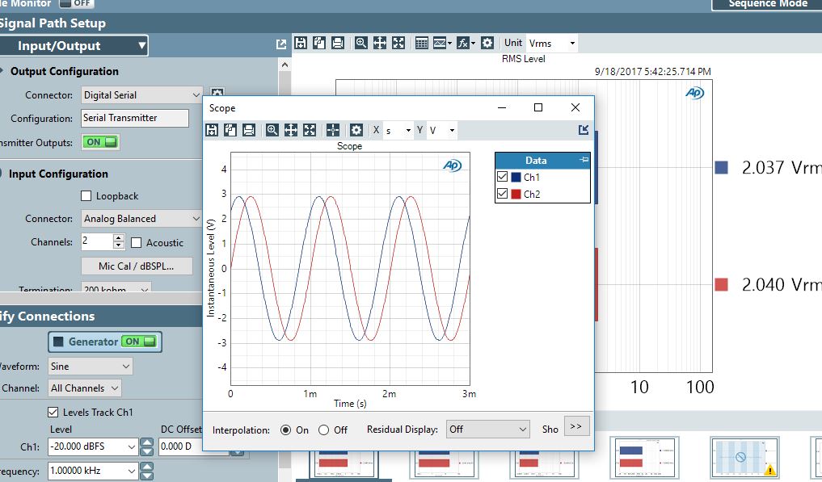822x482 pixels.
Task: Click the pop-out icon beside Input/Output
Action: coord(281,44)
